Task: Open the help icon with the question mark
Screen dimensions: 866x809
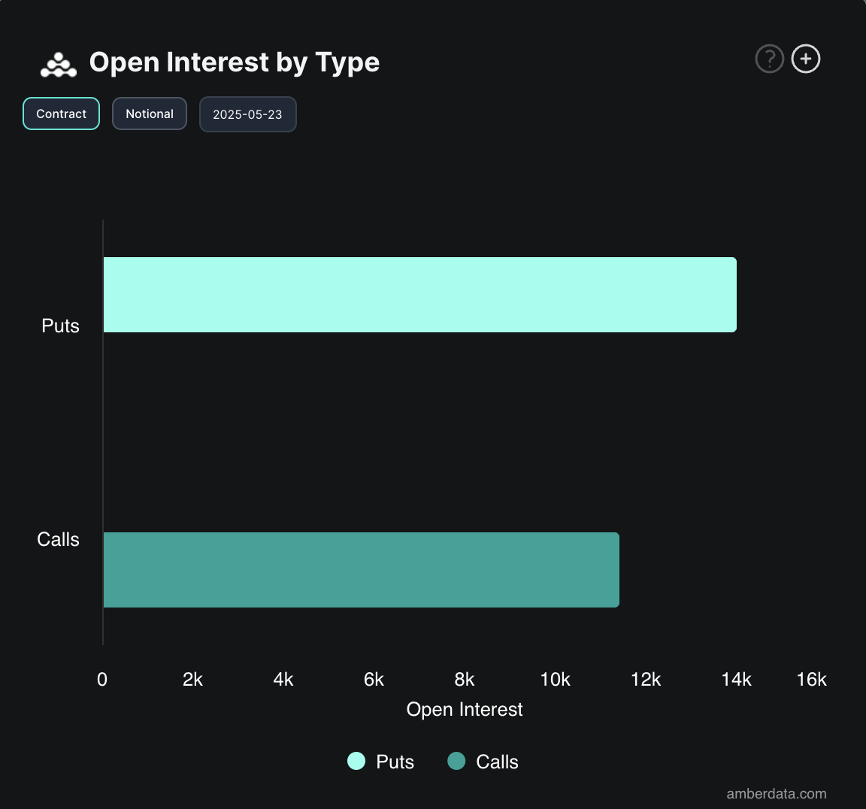Action: pos(769,58)
